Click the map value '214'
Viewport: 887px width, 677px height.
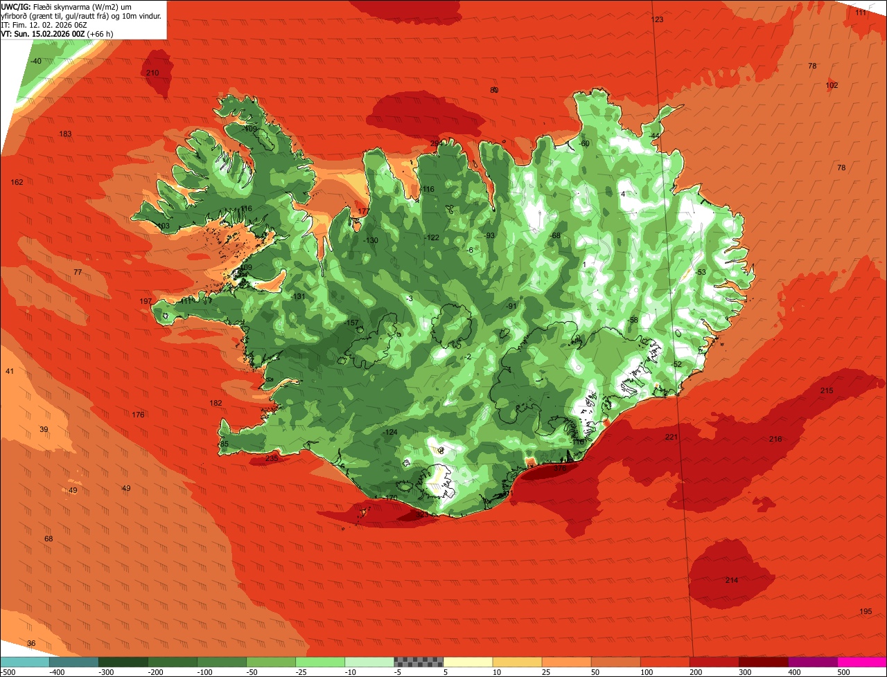click(x=731, y=581)
